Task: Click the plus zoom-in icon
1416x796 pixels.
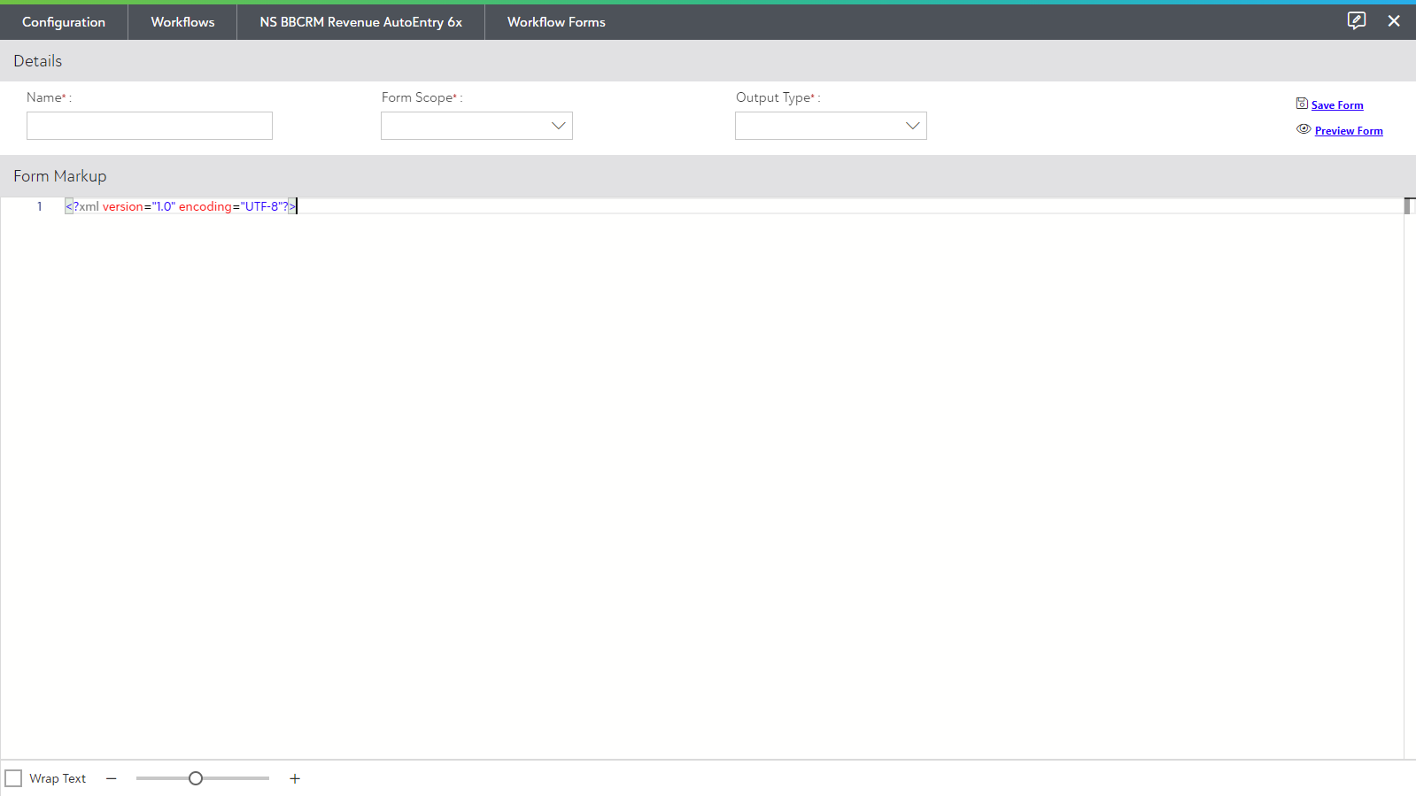Action: (x=295, y=778)
